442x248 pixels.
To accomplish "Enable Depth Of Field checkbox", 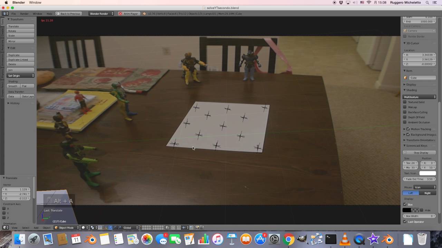I will [405, 117].
